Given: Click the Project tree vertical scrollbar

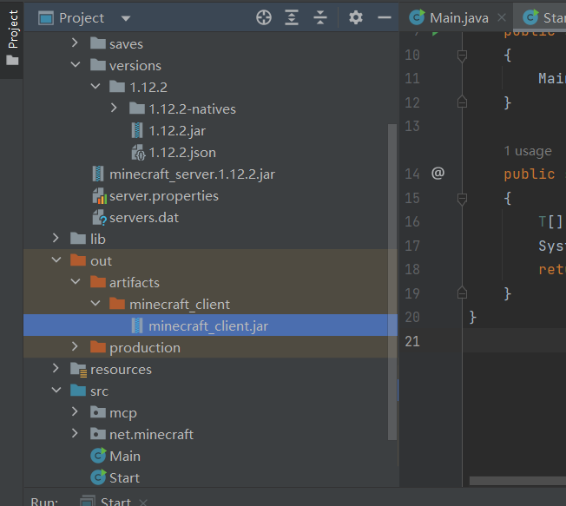Looking at the screenshot, I should point(392,281).
